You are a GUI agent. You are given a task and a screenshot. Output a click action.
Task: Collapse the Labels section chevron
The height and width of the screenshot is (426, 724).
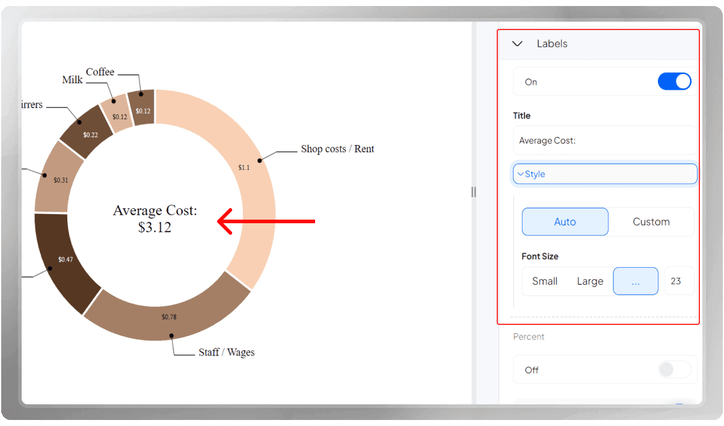tap(517, 44)
